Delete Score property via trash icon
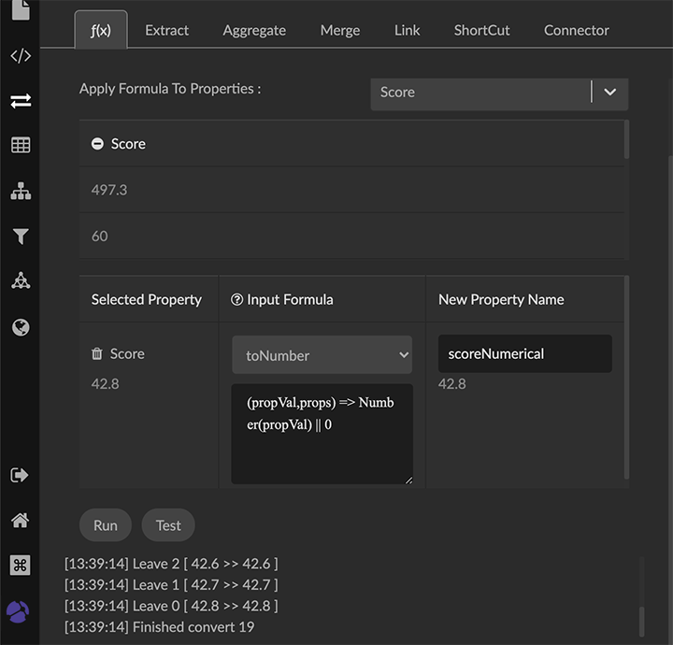673x645 pixels. [97, 354]
